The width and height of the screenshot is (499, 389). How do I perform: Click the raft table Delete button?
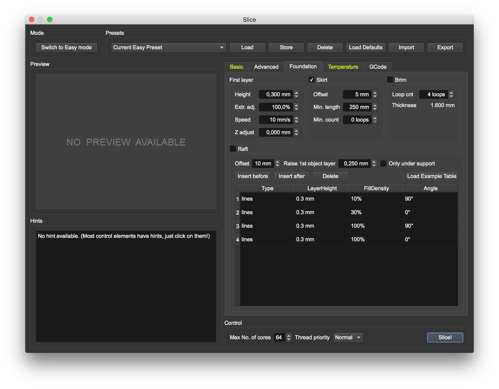[x=330, y=176]
